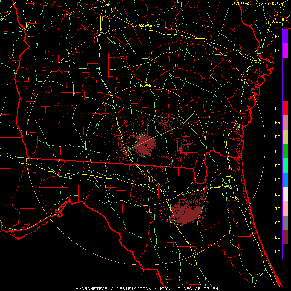Screen dimensions: 291x291
Task: Click the ND black legend swatch
Action: tap(286, 252)
